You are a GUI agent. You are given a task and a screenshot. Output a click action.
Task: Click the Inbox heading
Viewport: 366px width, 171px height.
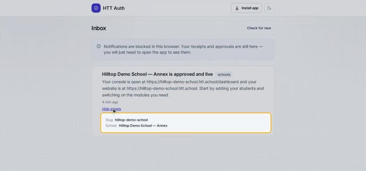tap(99, 28)
